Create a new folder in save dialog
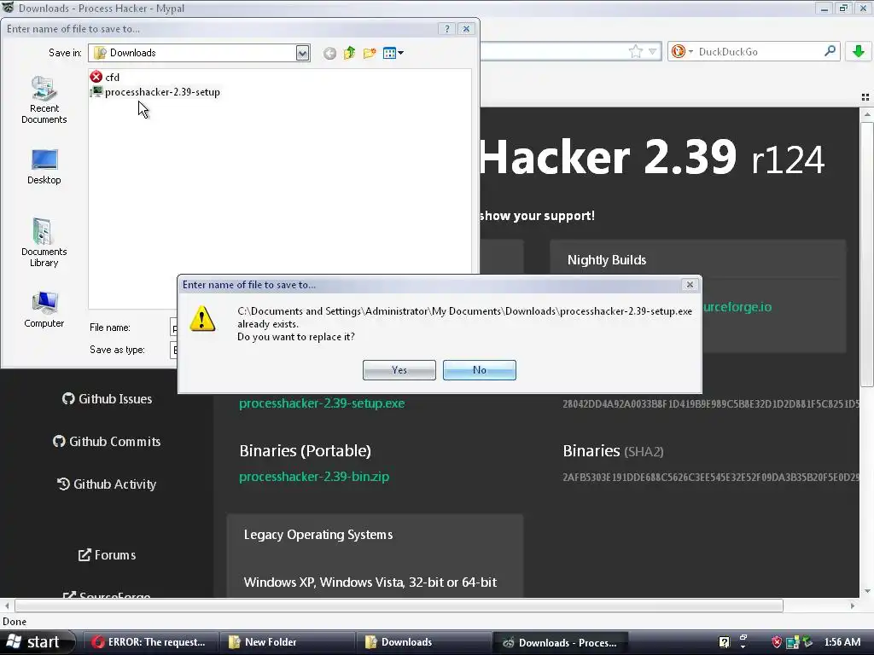The width and height of the screenshot is (874, 655). 370,53
